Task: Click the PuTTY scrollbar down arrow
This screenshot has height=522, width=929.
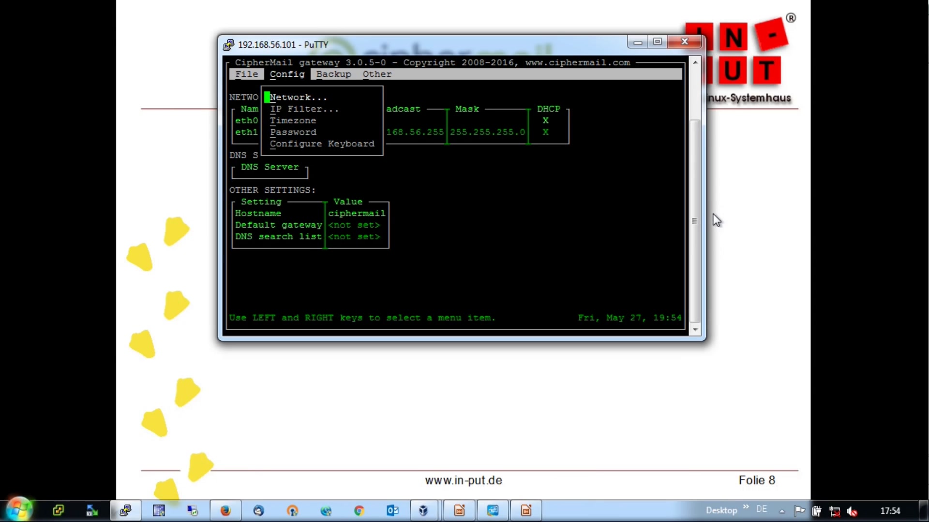Action: 695,330
